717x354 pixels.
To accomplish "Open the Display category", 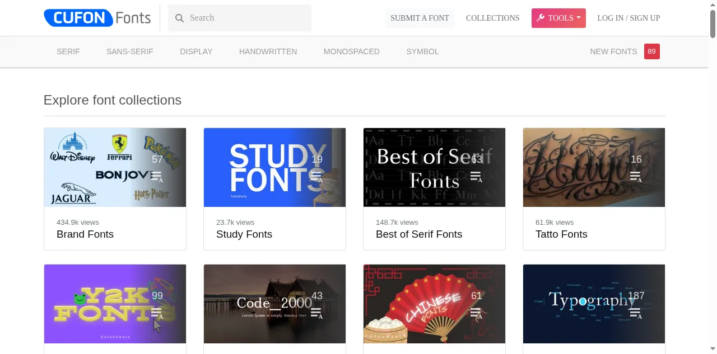I will pos(196,51).
